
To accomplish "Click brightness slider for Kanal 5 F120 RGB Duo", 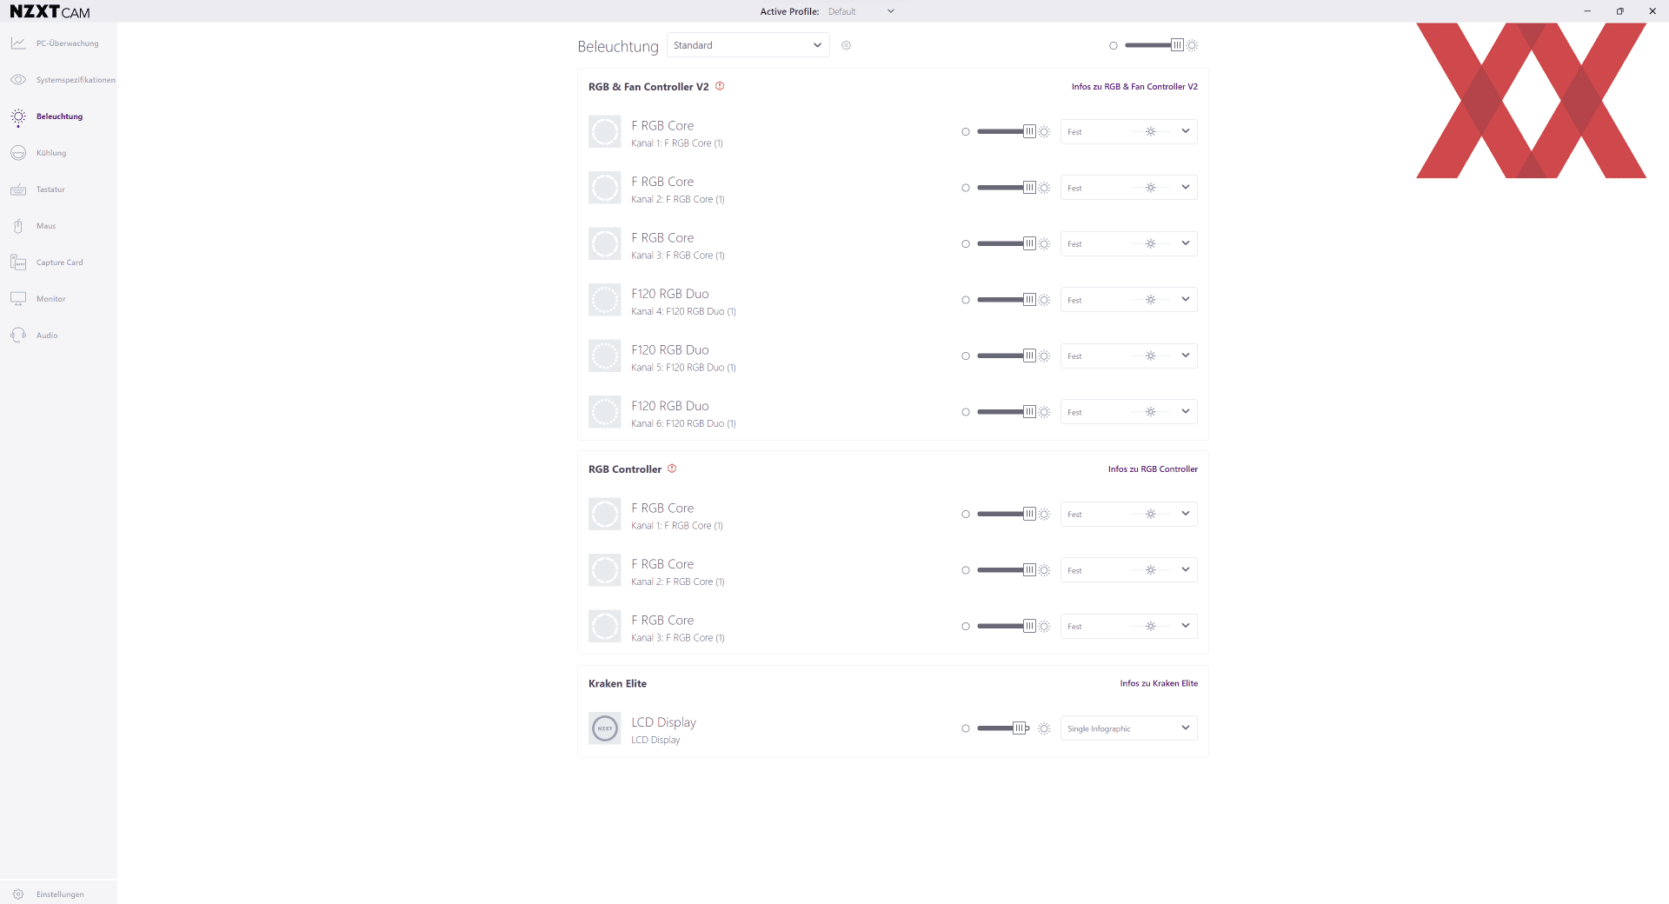I will tap(1006, 356).
